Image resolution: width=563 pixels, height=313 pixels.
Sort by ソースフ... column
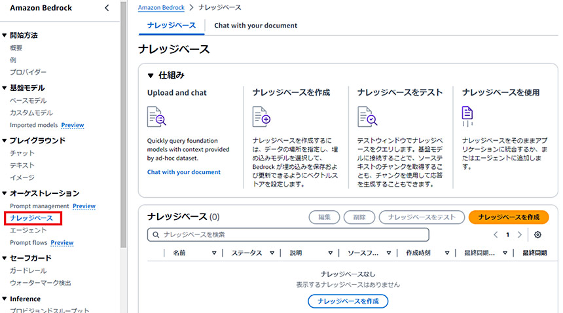[x=389, y=253]
